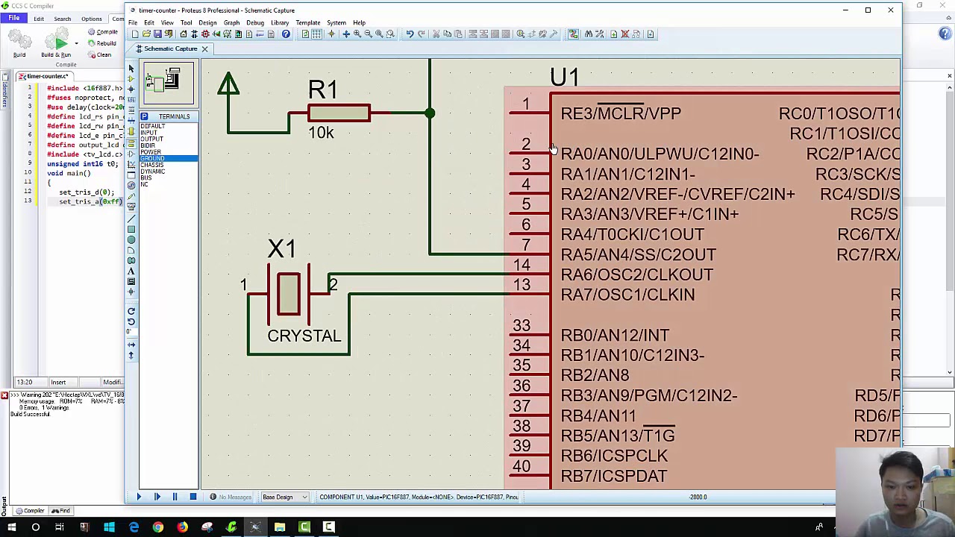The image size is (955, 537).
Task: Open the Library menu
Action: (x=280, y=22)
